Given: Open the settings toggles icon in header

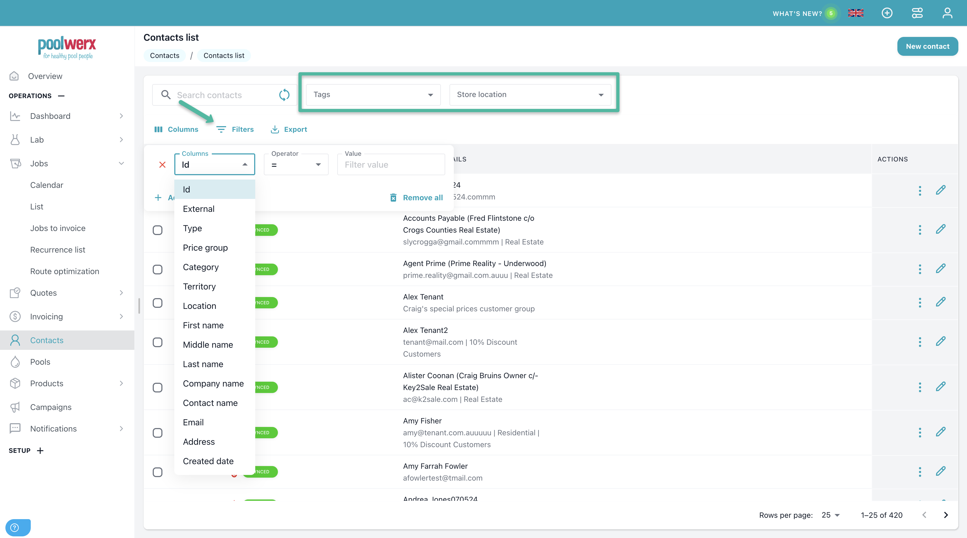Looking at the screenshot, I should (917, 13).
